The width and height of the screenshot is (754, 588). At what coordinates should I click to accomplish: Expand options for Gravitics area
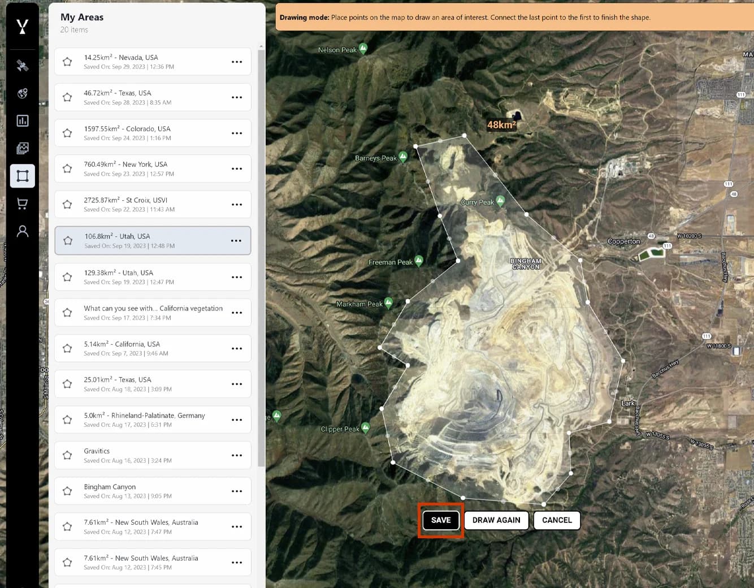pyautogui.click(x=237, y=456)
